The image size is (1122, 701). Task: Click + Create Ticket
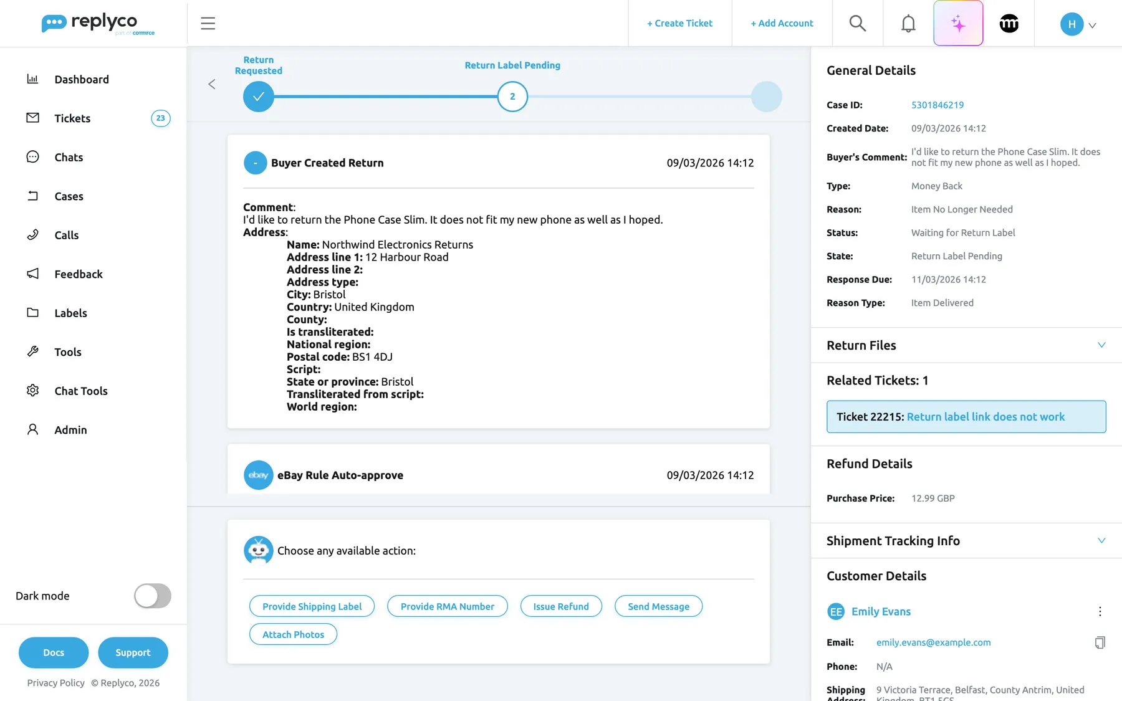pos(679,24)
